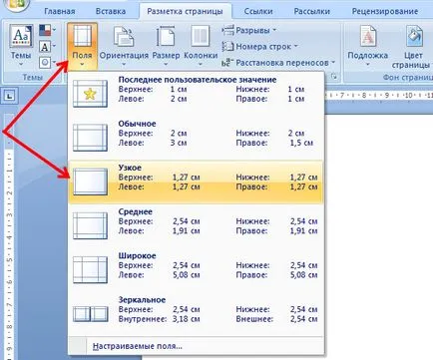Click the horizontal ruler above the page
This screenshot has width=433, height=360.
tap(379, 96)
